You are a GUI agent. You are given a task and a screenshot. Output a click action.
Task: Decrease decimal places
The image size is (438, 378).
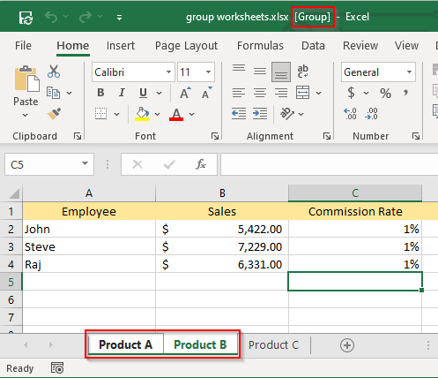(x=372, y=114)
